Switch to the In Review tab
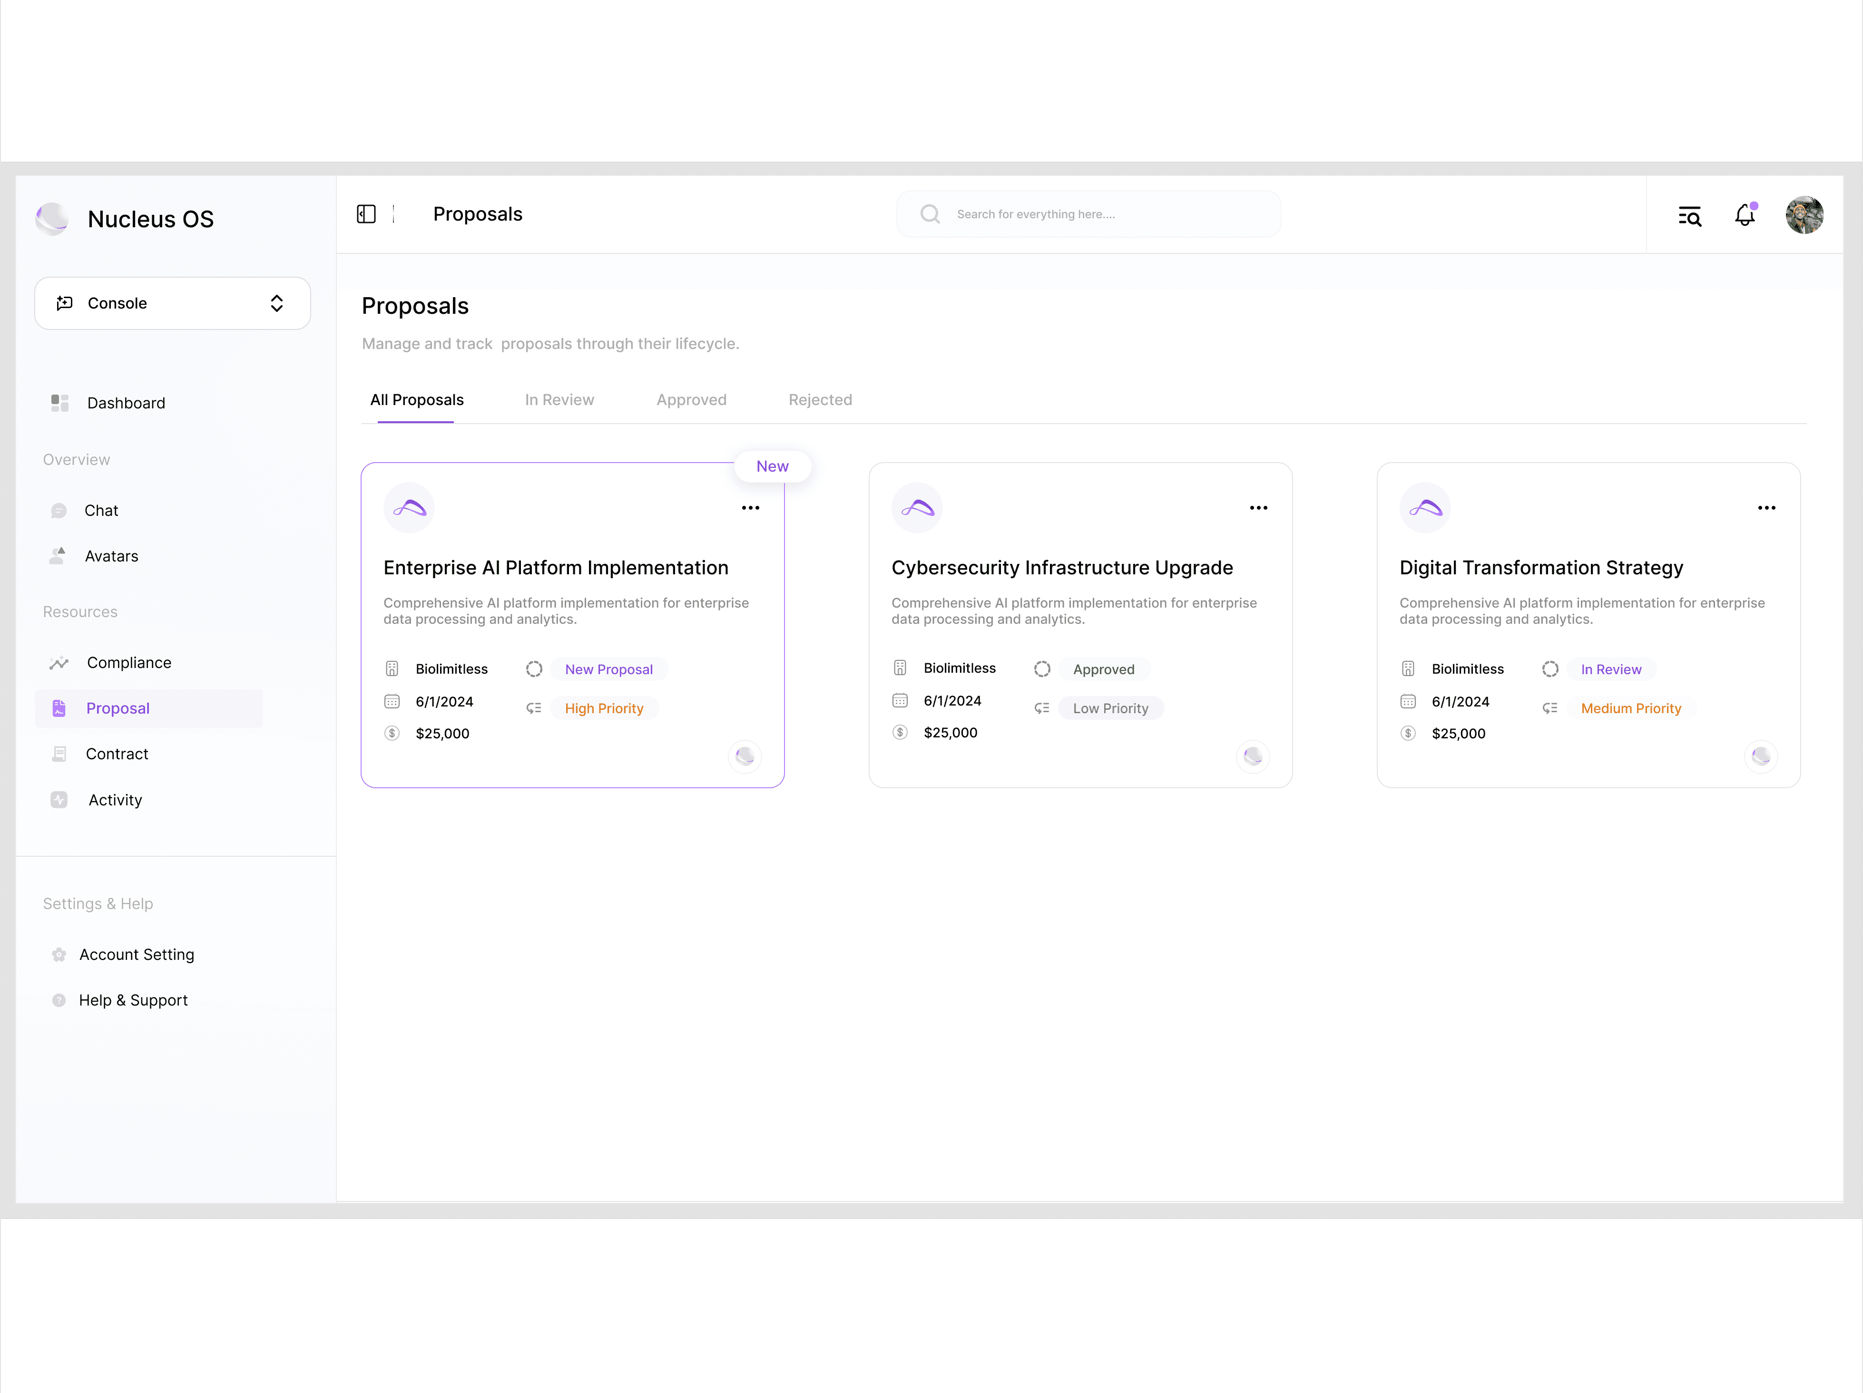Viewport: 1863px width, 1393px height. [x=559, y=401]
